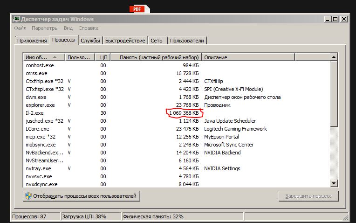Go to the Сеть tab
Viewport: 356px width, 223px height.
(157, 41)
